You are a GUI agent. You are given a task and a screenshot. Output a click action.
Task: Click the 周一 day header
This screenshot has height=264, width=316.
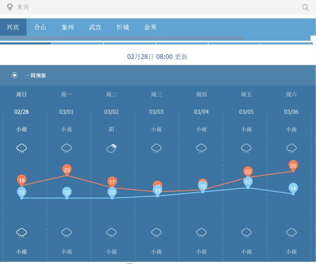(x=66, y=94)
